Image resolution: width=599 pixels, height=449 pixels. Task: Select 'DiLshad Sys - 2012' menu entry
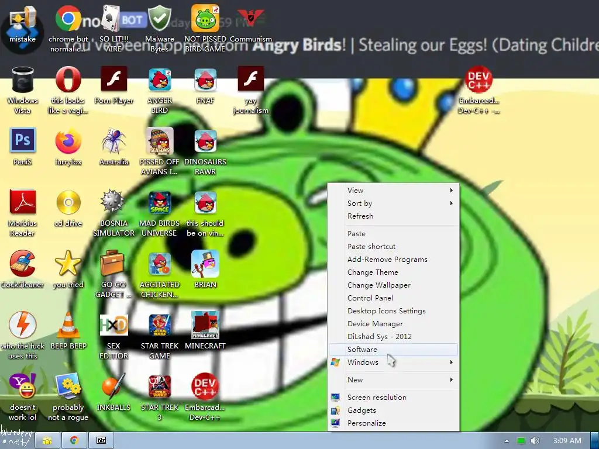coord(394,336)
